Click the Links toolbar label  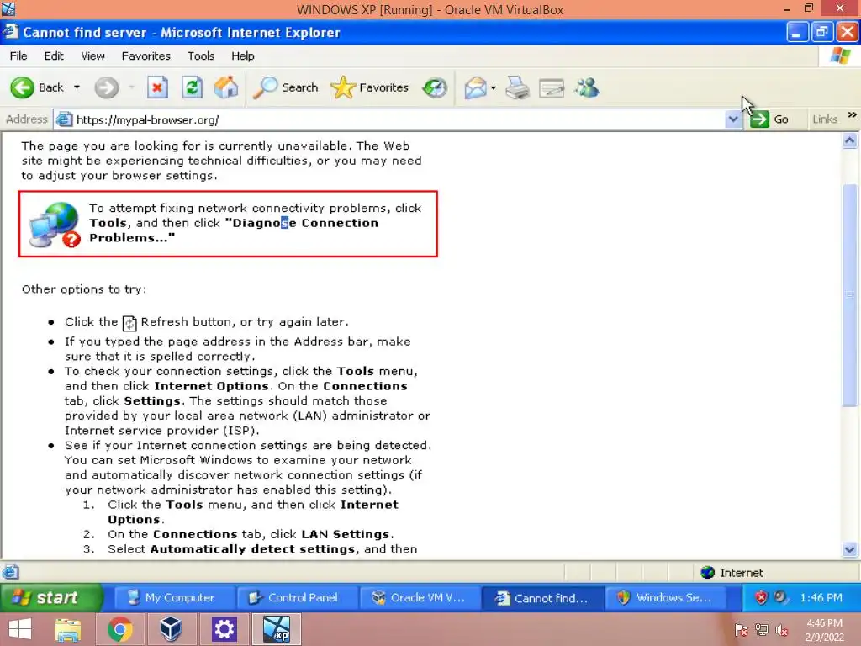click(825, 119)
